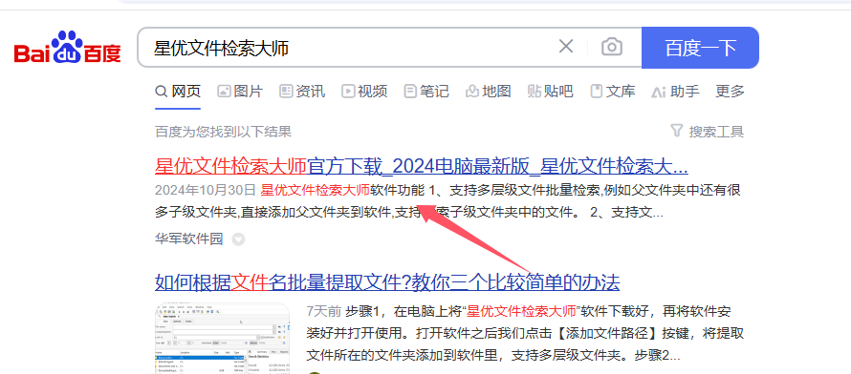Open 搜索工具 filter options

click(708, 132)
